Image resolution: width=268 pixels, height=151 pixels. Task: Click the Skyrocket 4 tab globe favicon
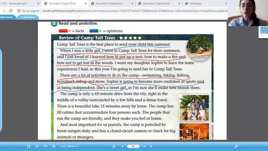(x=46, y=3)
